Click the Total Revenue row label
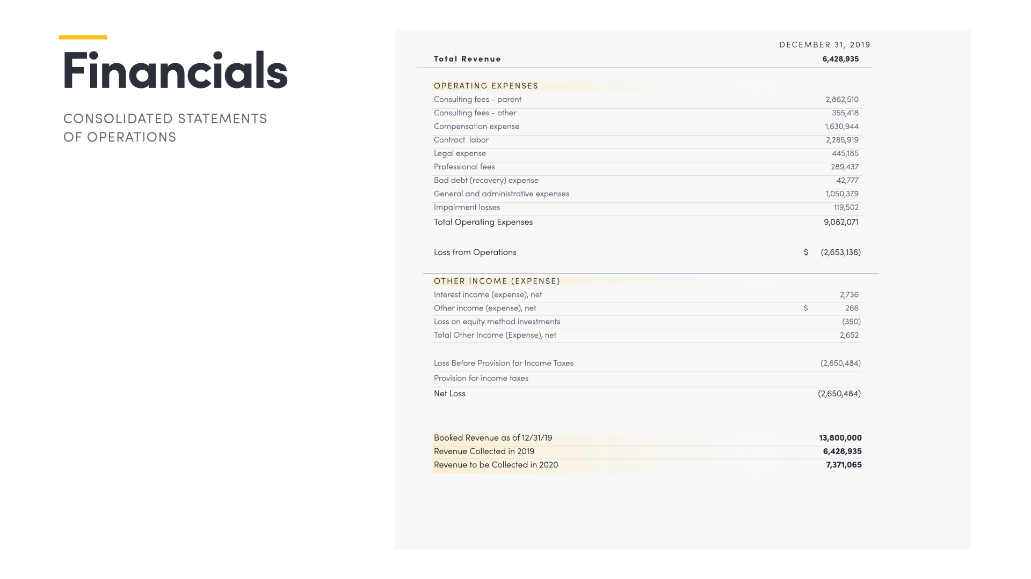Viewport: 1031px width, 579px height. pyautogui.click(x=467, y=59)
